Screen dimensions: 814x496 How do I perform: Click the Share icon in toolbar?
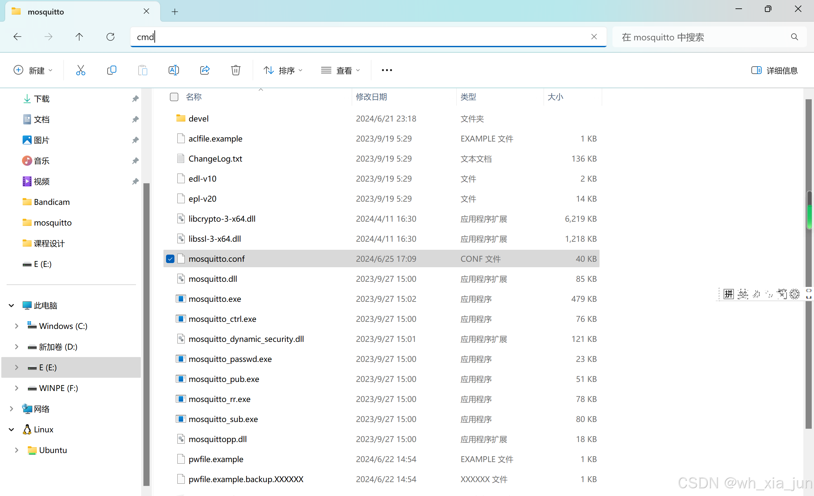[x=204, y=70]
